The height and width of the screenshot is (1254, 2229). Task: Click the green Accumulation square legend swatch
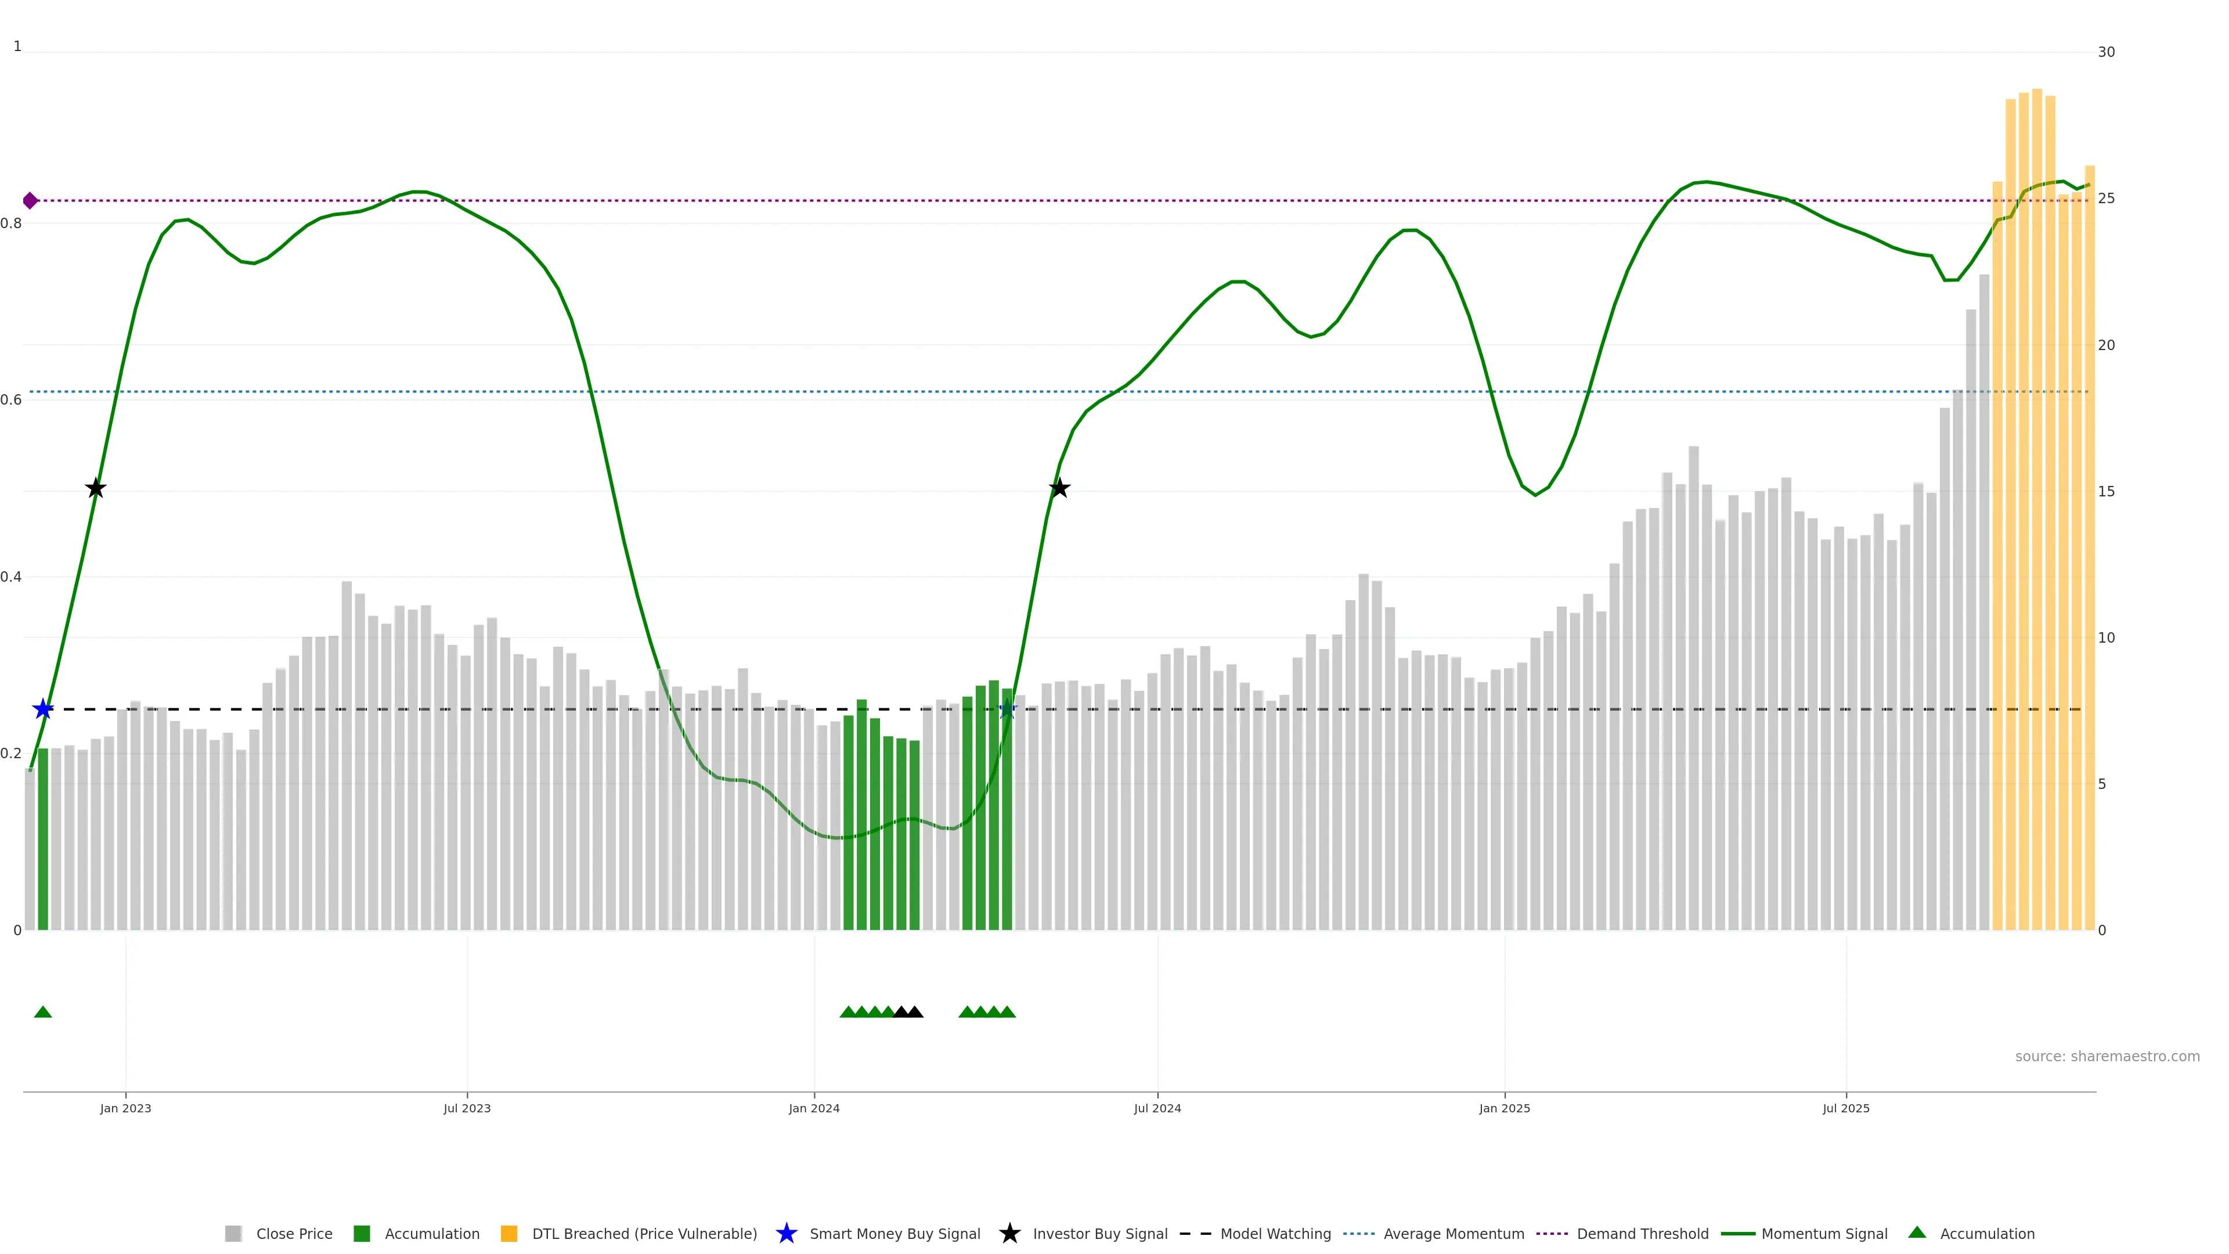362,1233
